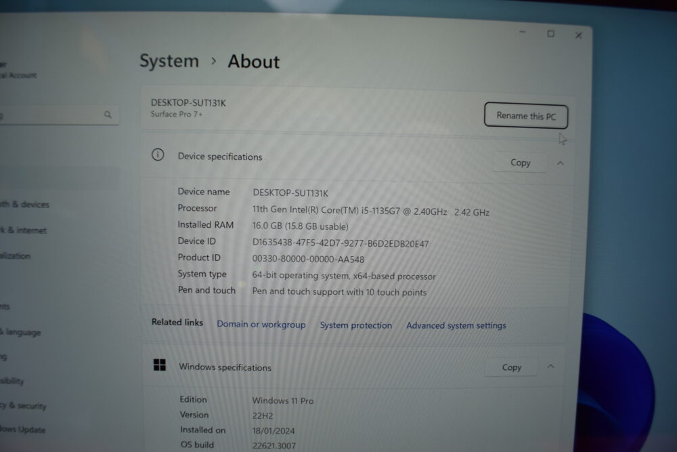This screenshot has width=677, height=452.
Task: Click the Processor value i5-1135G7
Action: [371, 211]
